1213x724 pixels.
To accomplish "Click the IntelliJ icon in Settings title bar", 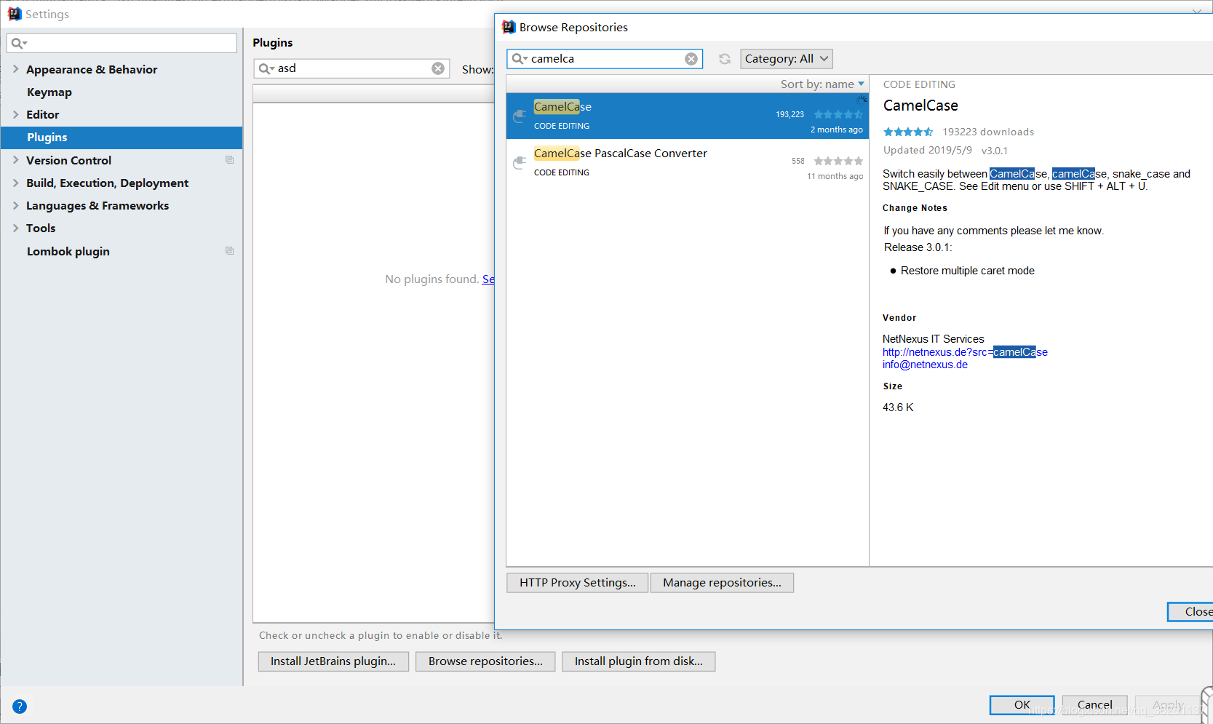I will [15, 14].
